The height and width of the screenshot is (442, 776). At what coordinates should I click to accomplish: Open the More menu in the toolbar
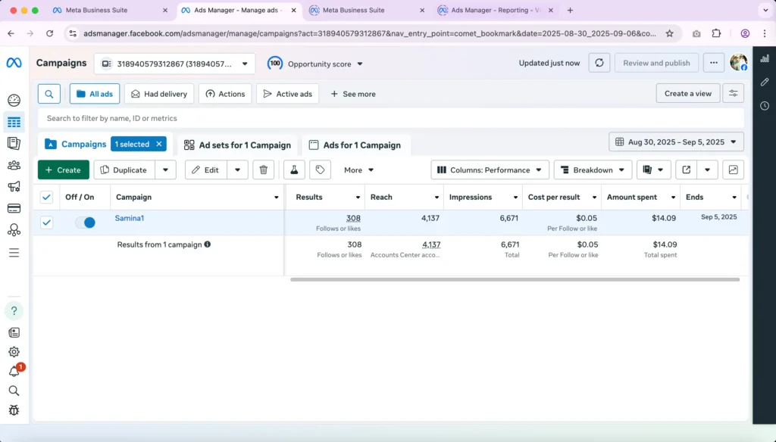(x=358, y=170)
